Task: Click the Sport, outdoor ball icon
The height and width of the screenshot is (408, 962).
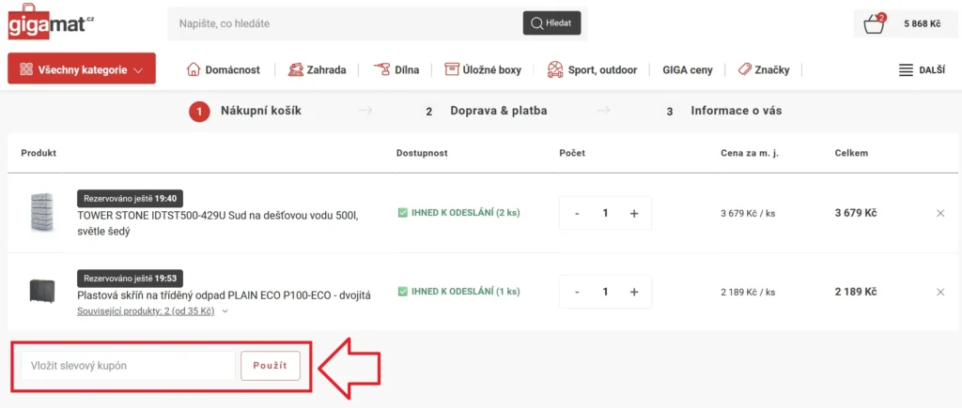Action: click(554, 69)
